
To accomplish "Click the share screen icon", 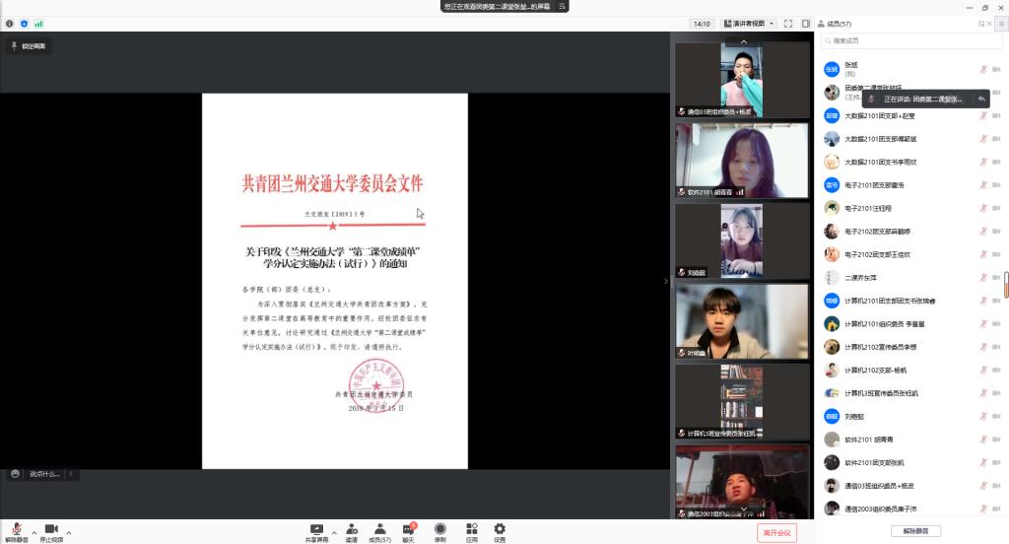I will click(x=316, y=528).
